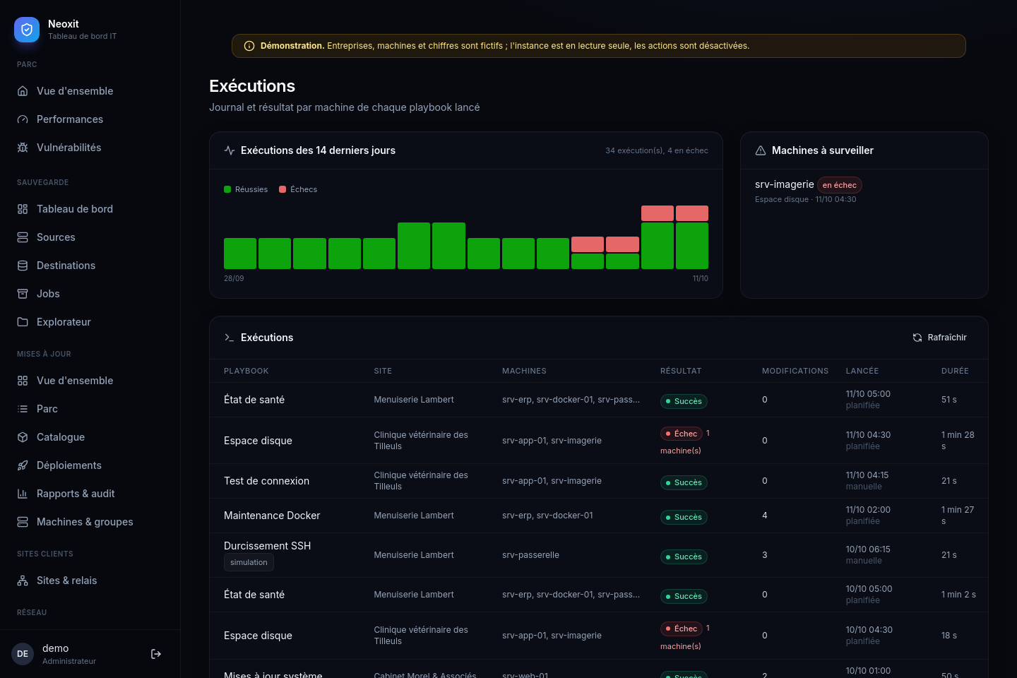1017x678 pixels.
Task: Click the DE user avatar
Action: (23, 654)
